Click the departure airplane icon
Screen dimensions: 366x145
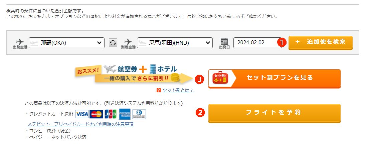(x=20, y=41)
